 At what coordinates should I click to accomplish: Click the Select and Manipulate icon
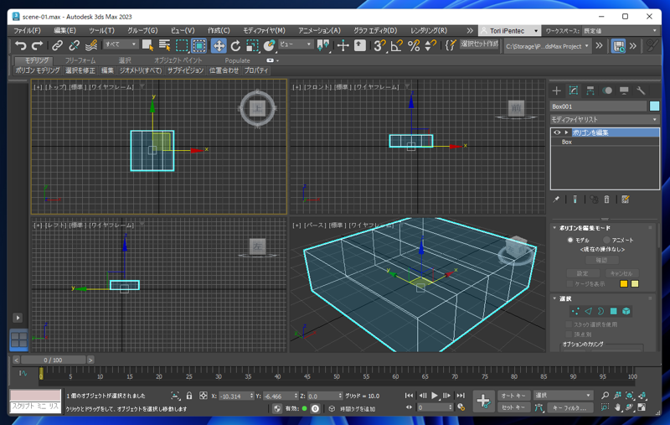tap(343, 45)
